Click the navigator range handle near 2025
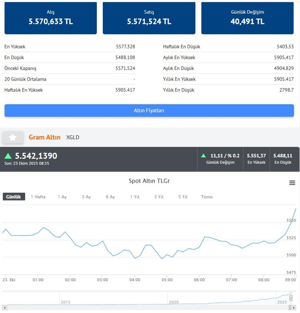The height and width of the screenshot is (313, 300). (291, 298)
